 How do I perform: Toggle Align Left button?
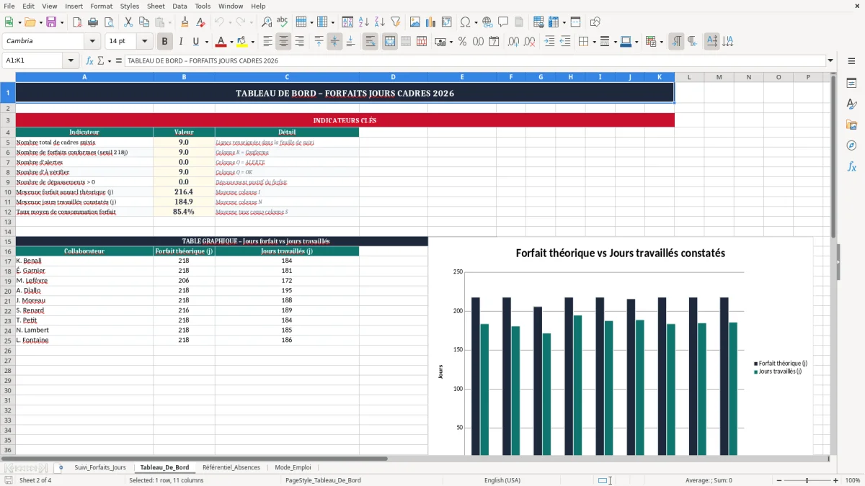[x=268, y=42]
